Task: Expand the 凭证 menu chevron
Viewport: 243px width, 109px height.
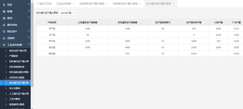Action: 29,4
